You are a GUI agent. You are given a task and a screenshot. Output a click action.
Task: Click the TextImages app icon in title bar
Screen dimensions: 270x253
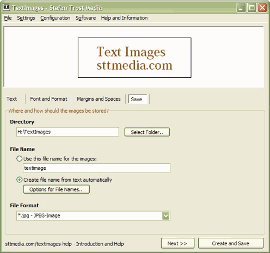[7, 7]
